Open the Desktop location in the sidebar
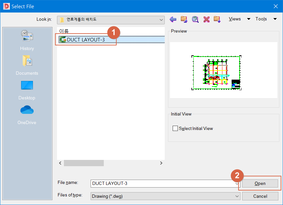 (x=27, y=90)
